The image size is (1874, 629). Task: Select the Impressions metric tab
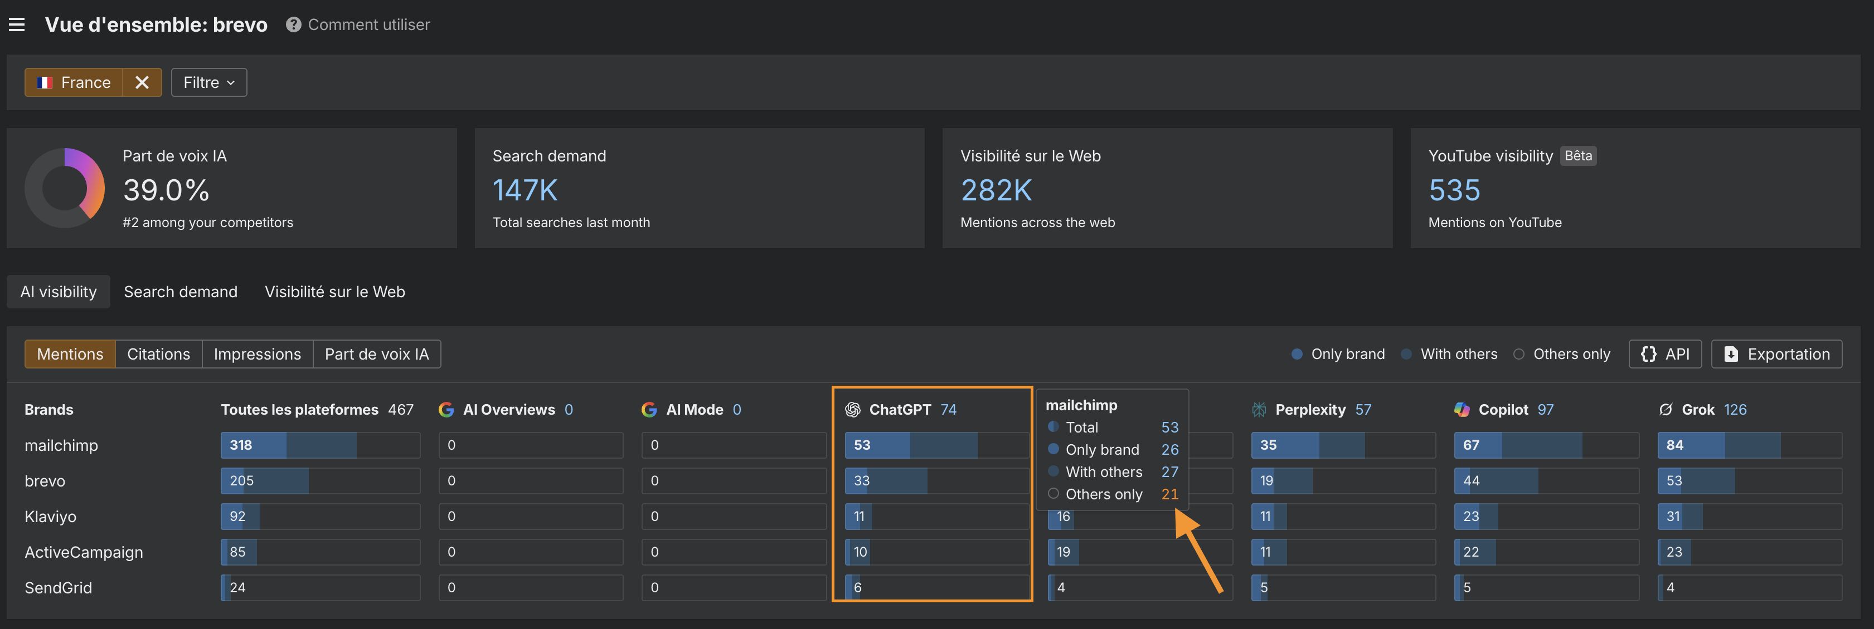point(258,353)
